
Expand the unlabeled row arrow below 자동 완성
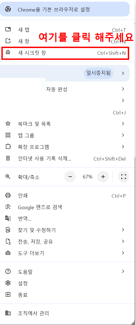click(x=123, y=100)
